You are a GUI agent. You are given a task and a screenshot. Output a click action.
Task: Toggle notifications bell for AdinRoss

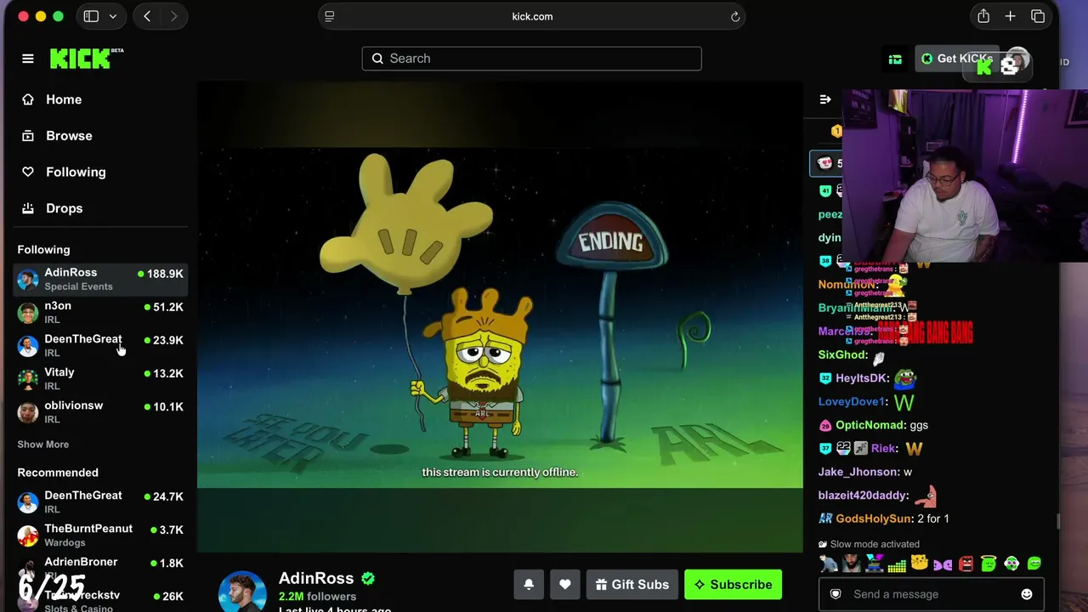click(x=529, y=585)
